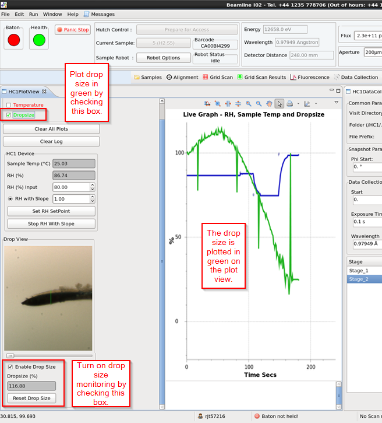The width and height of the screenshot is (382, 423).
Task: Open the Grid Scan Results perspective
Action: pos(261,77)
